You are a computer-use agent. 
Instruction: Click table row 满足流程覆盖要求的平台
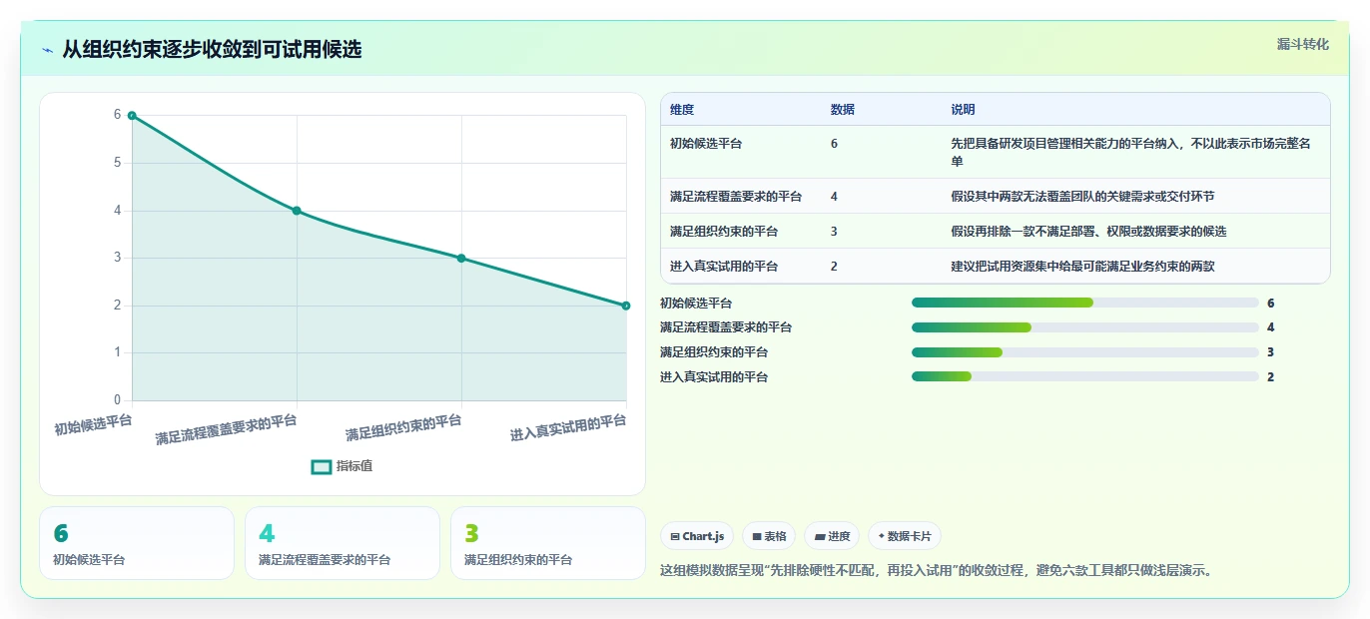click(996, 196)
